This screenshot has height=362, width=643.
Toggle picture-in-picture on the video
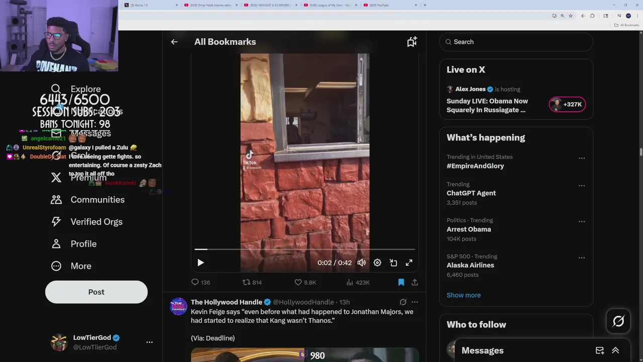[393, 262]
